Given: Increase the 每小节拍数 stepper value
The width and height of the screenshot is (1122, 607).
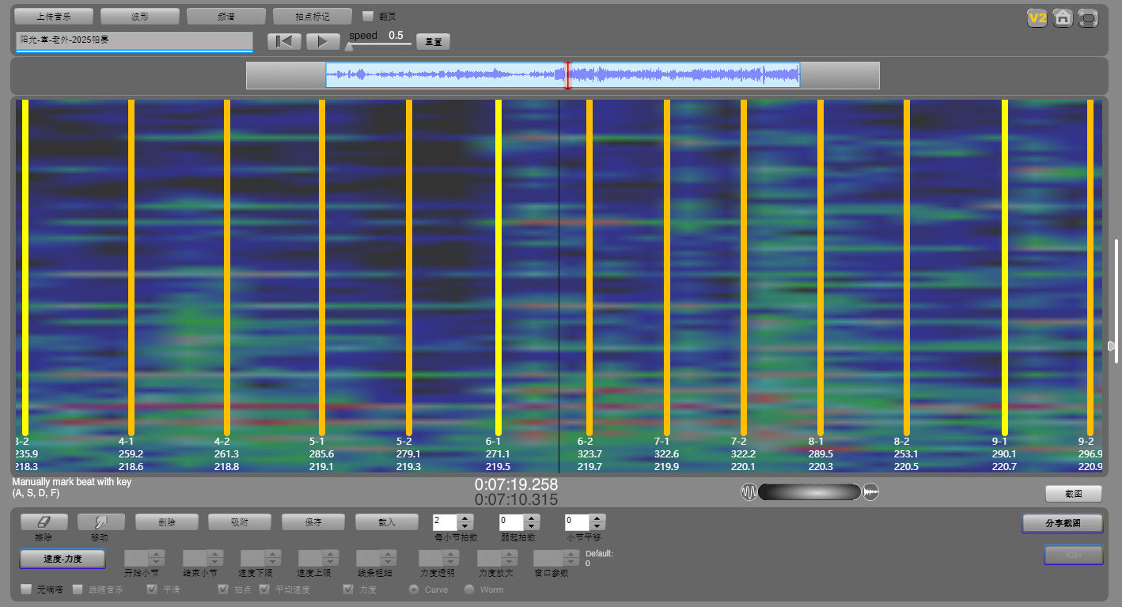Looking at the screenshot, I should (465, 518).
